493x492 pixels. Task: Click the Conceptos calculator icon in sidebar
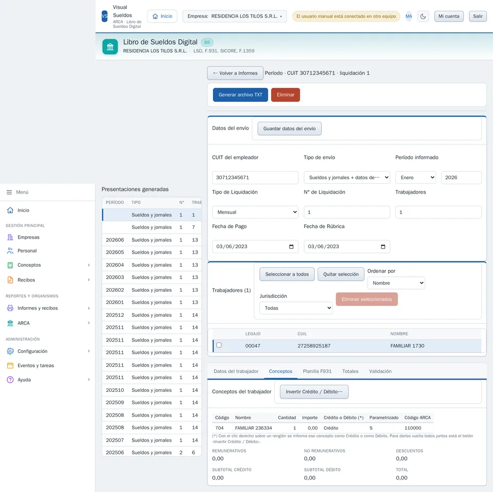pos(10,265)
